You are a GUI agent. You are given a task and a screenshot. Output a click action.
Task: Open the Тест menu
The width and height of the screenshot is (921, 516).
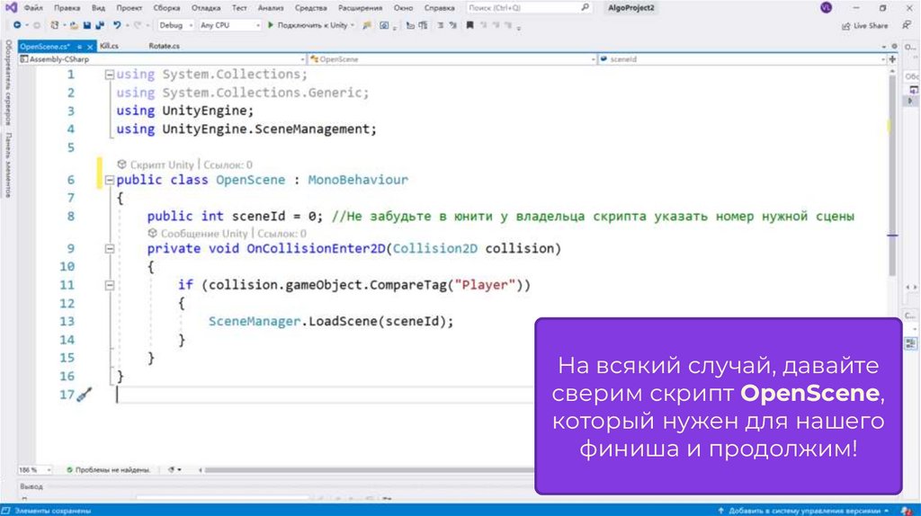[239, 7]
